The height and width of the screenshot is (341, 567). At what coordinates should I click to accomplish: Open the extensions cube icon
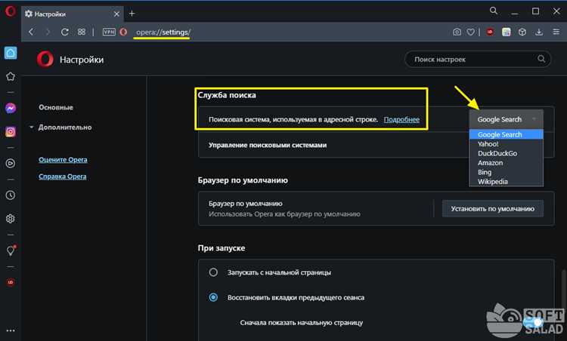(x=522, y=32)
